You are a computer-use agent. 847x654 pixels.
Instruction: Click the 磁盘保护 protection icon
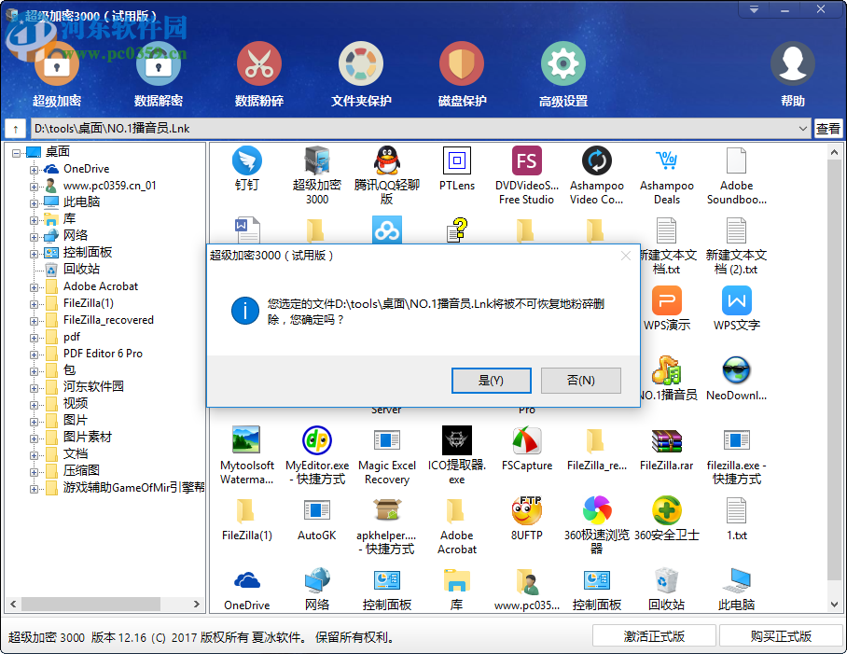coord(461,65)
